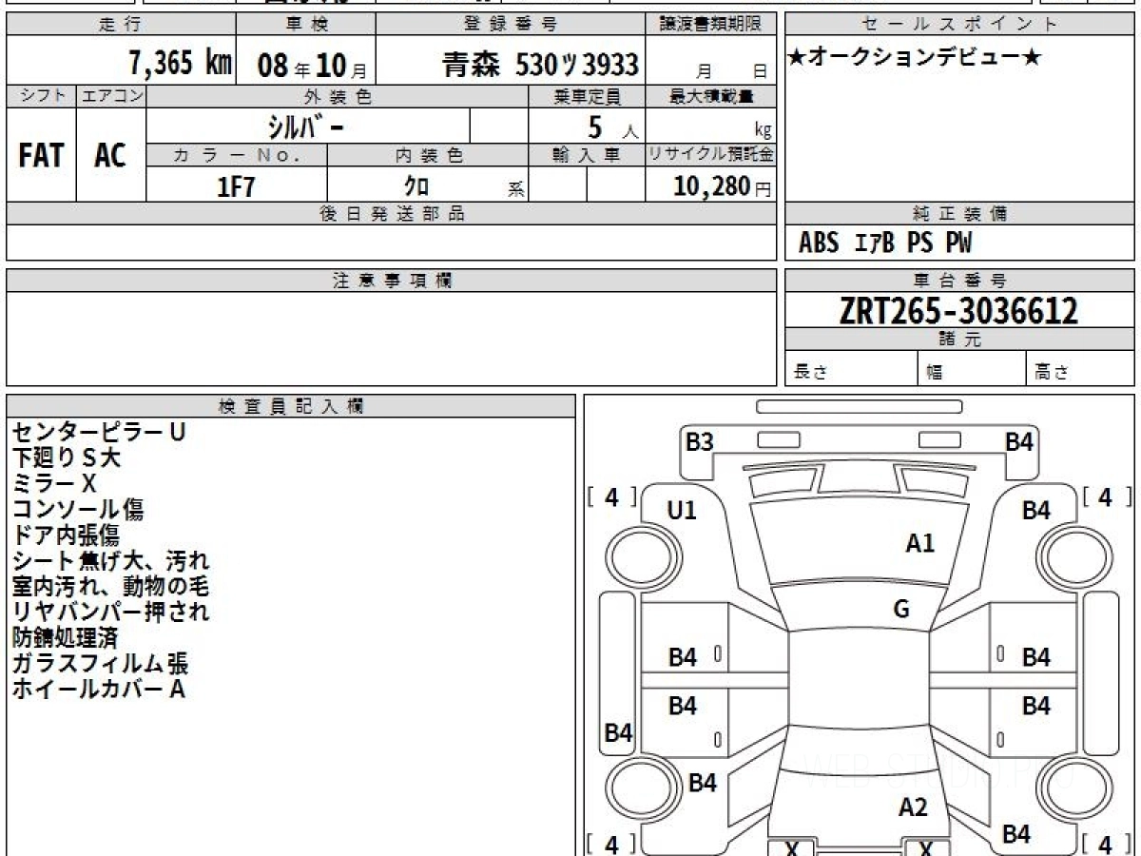Click the A1 mark on the hood

[919, 543]
